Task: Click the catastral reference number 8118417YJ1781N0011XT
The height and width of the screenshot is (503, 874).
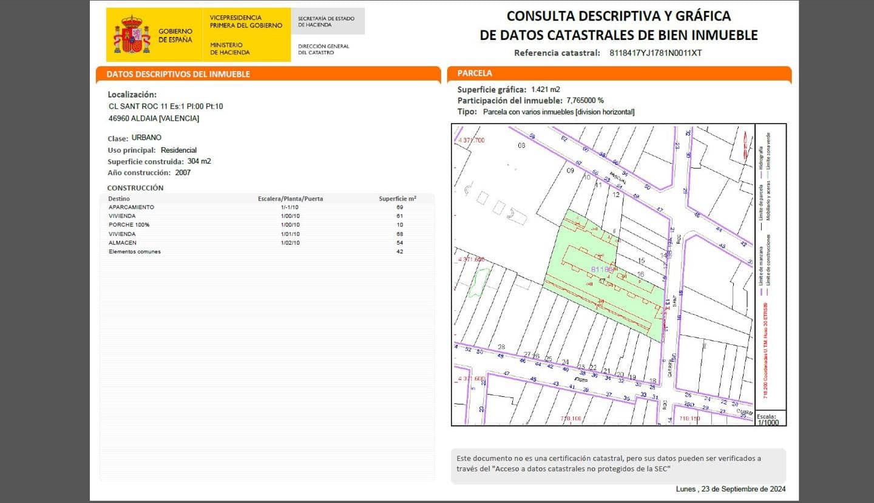Action: [x=655, y=53]
